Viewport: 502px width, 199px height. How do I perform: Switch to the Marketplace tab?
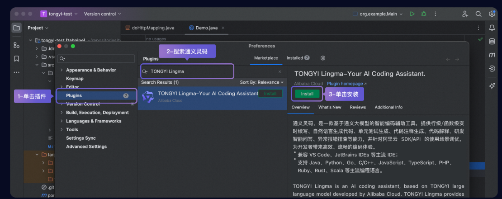coord(266,58)
